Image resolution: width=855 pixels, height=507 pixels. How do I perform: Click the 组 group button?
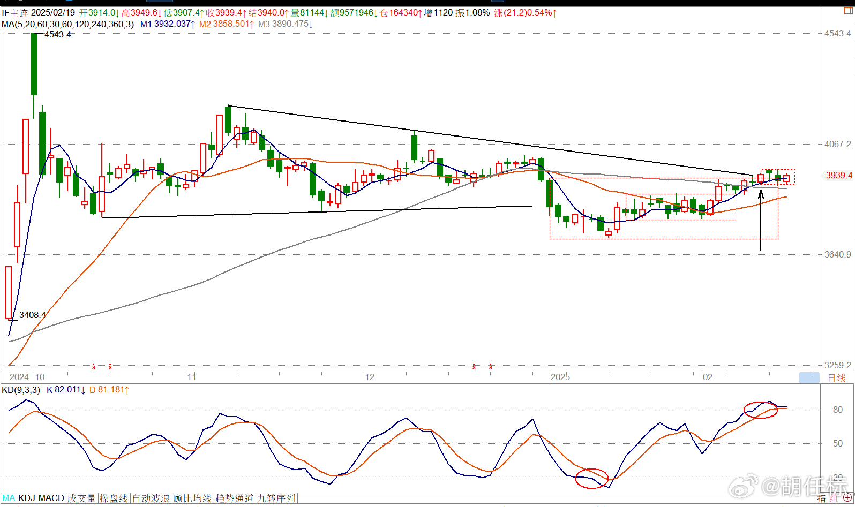(834, 498)
